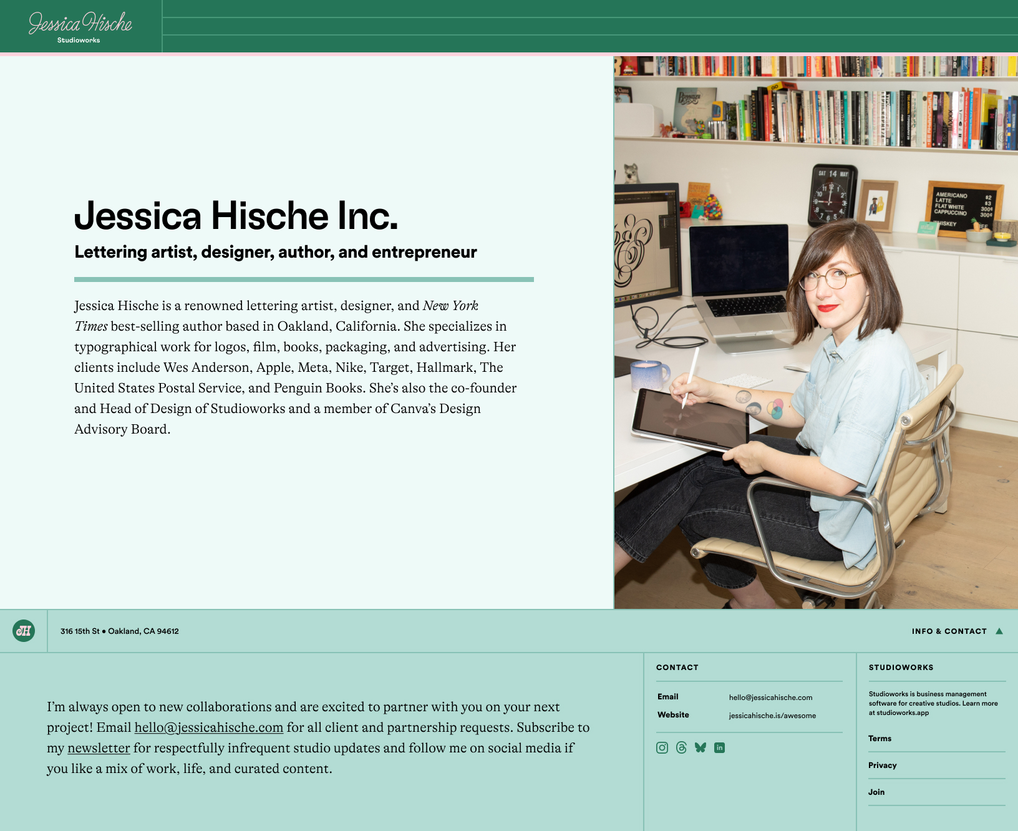The width and height of the screenshot is (1018, 831).
Task: Collapse the Info & Contact triangle arrow
Action: [x=999, y=631]
